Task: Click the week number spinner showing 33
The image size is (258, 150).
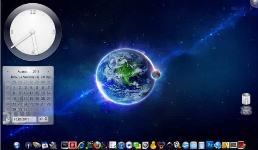Action: (43, 119)
